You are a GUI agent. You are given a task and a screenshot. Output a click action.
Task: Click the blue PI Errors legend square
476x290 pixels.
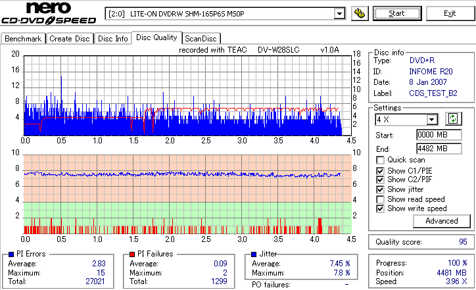coord(11,254)
